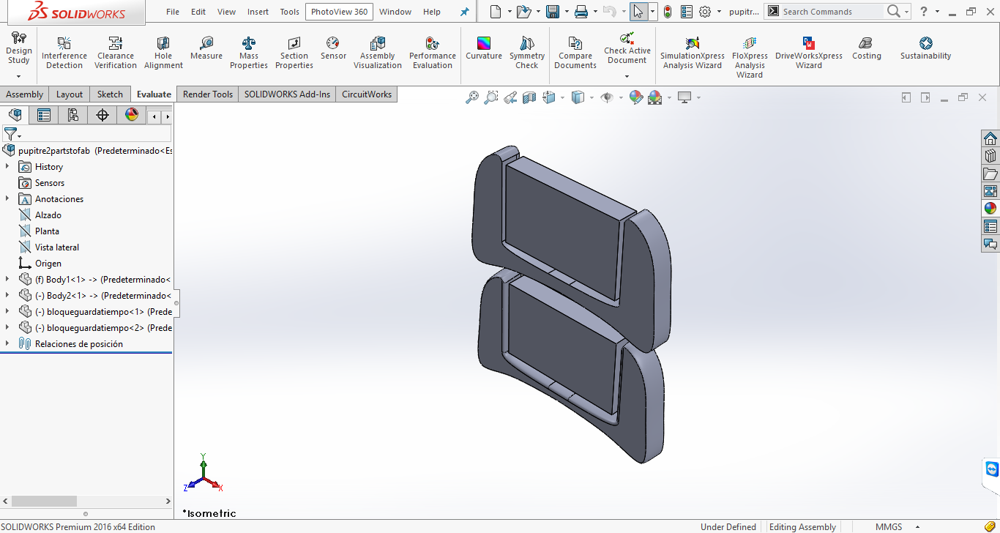This screenshot has width=1000, height=533.
Task: Click Zoom to Area tool
Action: [x=491, y=97]
